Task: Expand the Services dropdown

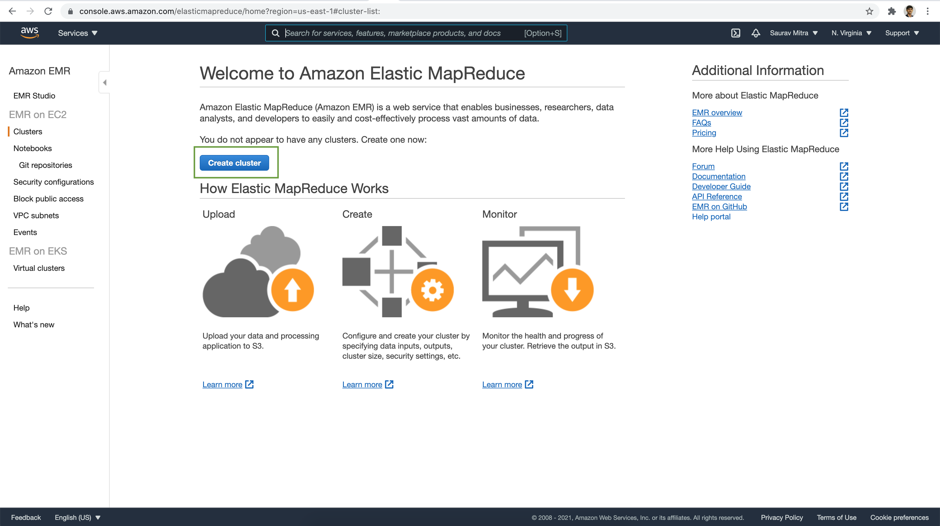Action: coord(78,33)
